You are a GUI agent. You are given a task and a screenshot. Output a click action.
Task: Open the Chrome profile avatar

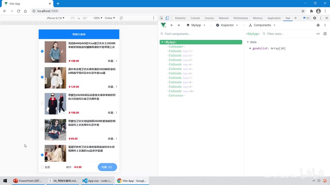(318, 11)
